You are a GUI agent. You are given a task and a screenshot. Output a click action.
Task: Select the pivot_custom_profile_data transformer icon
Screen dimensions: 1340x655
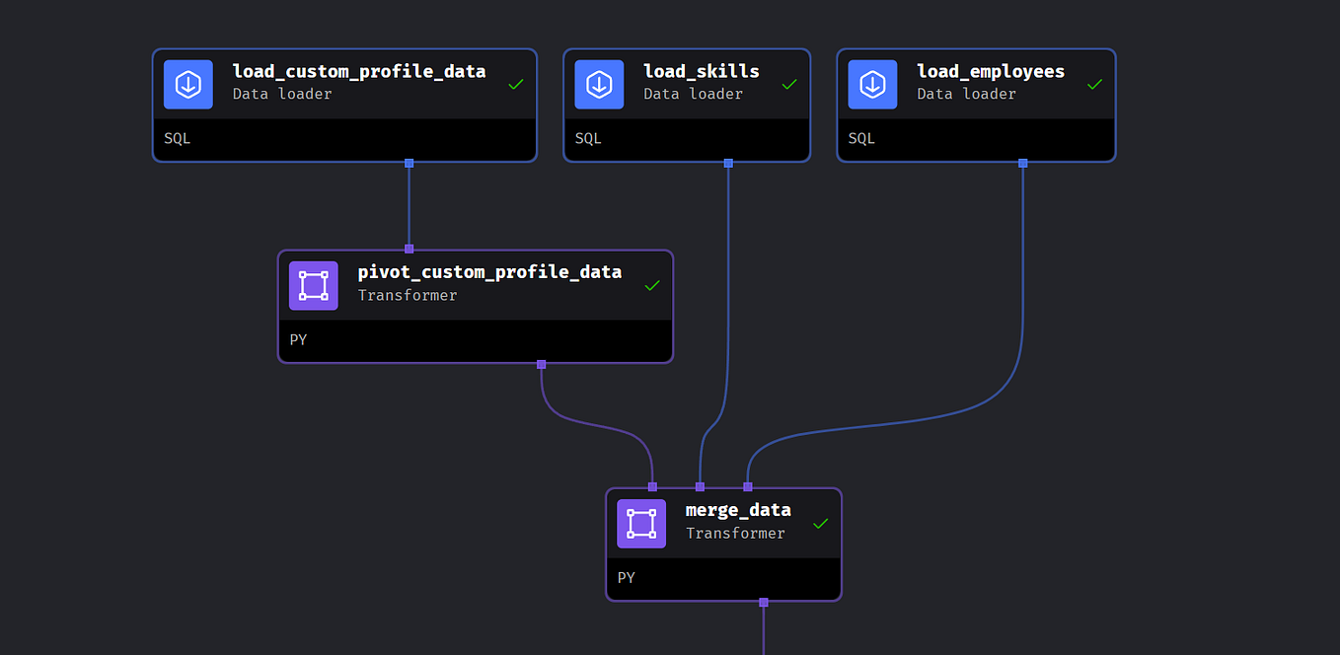coord(313,285)
